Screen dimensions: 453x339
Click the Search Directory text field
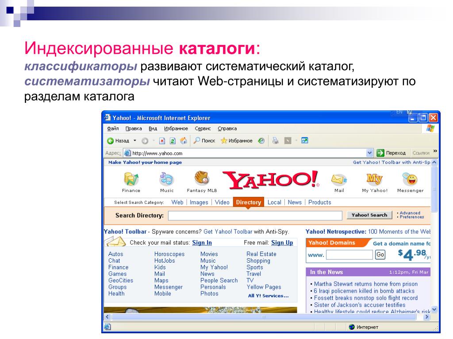(255, 215)
